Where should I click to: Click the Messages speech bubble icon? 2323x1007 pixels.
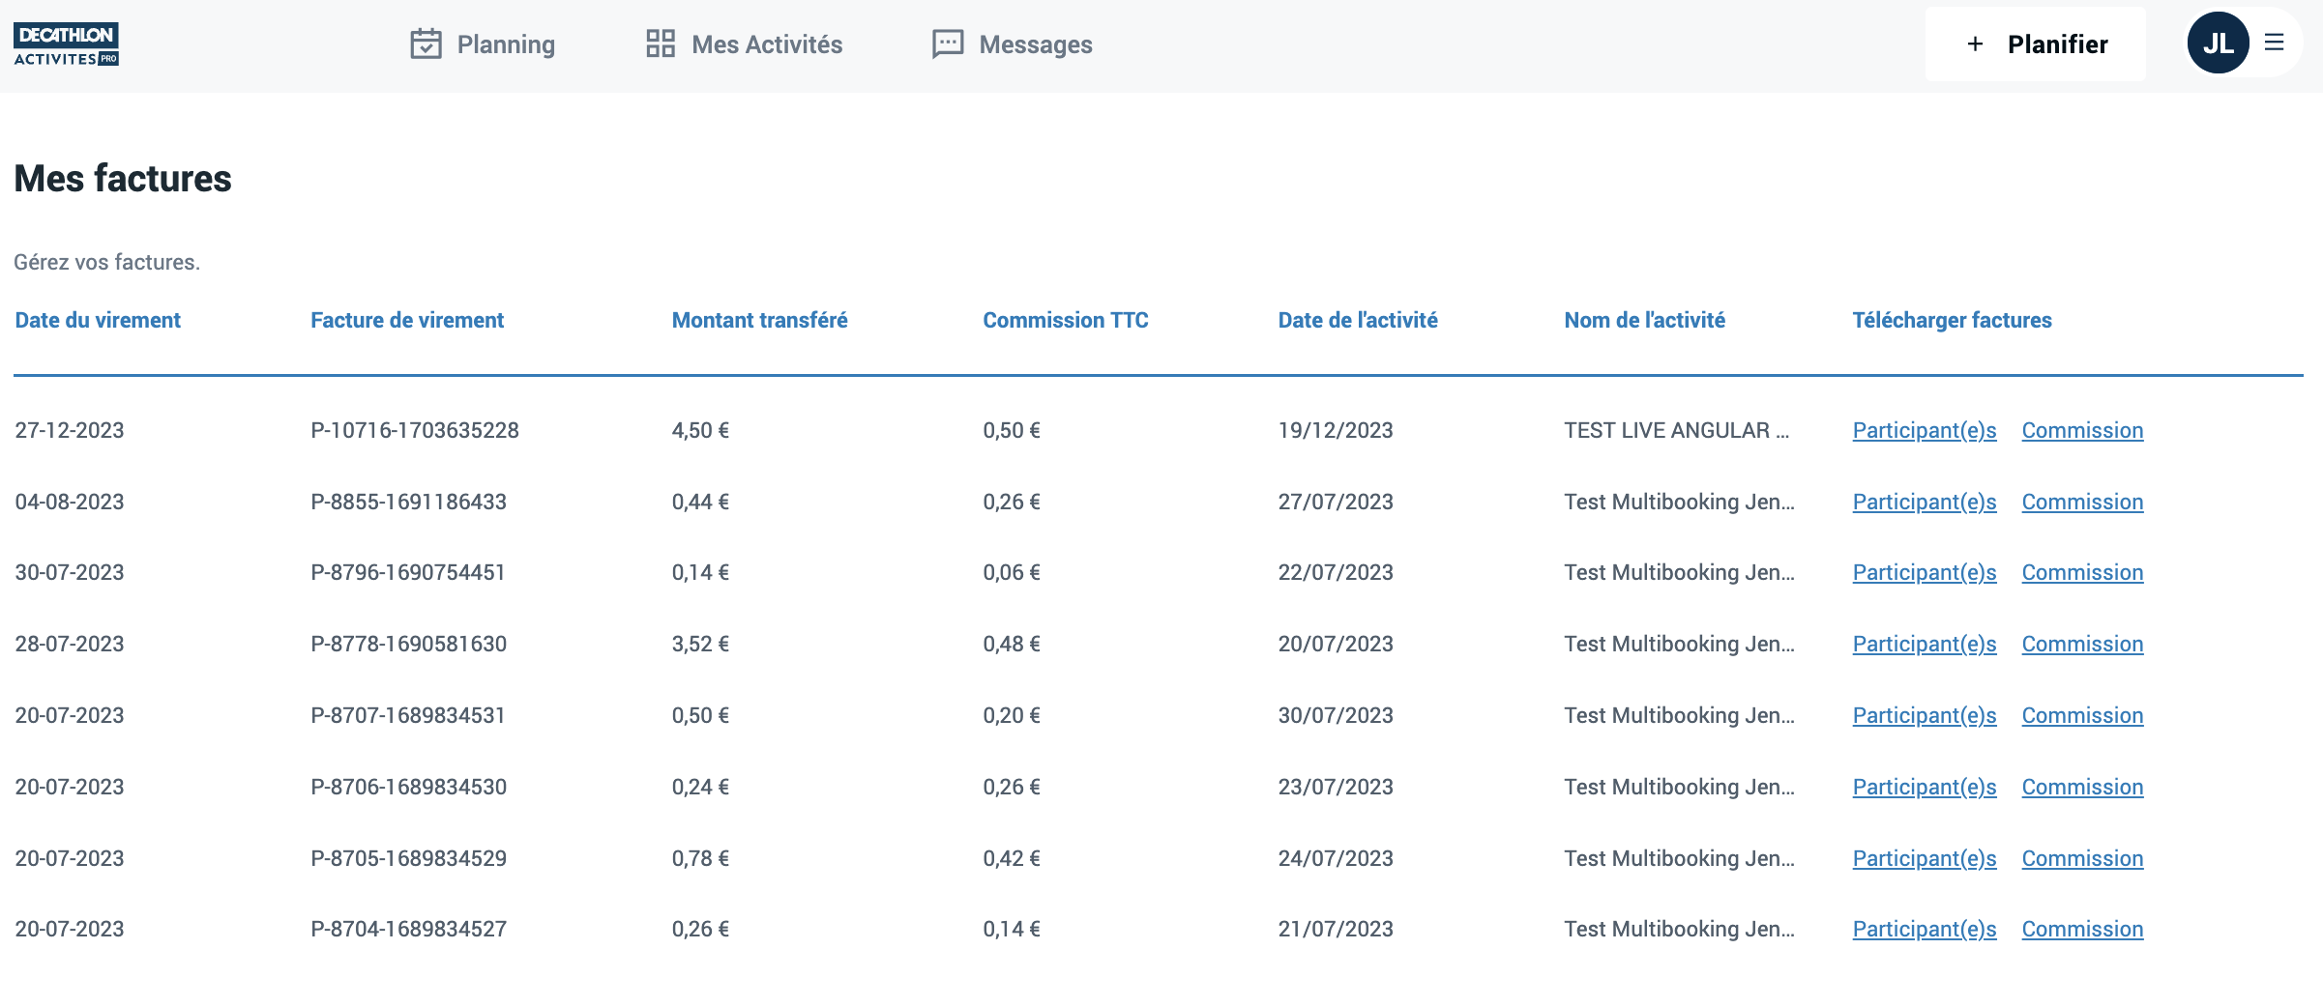[x=947, y=44]
